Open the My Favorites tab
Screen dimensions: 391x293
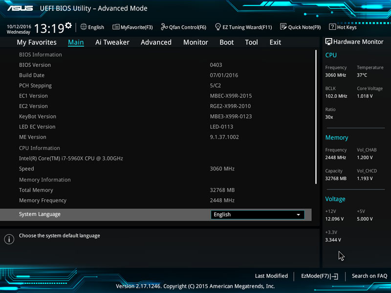(x=37, y=42)
